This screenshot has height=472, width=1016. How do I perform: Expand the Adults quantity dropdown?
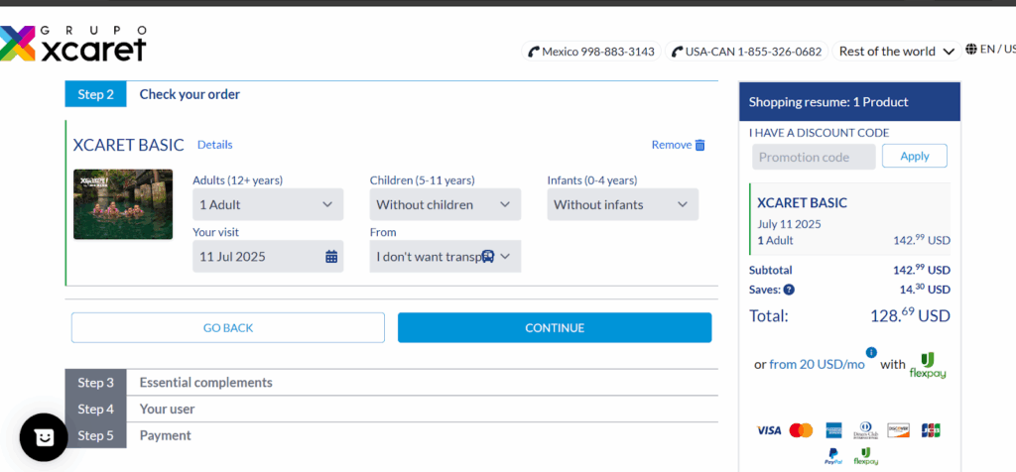pyautogui.click(x=268, y=204)
